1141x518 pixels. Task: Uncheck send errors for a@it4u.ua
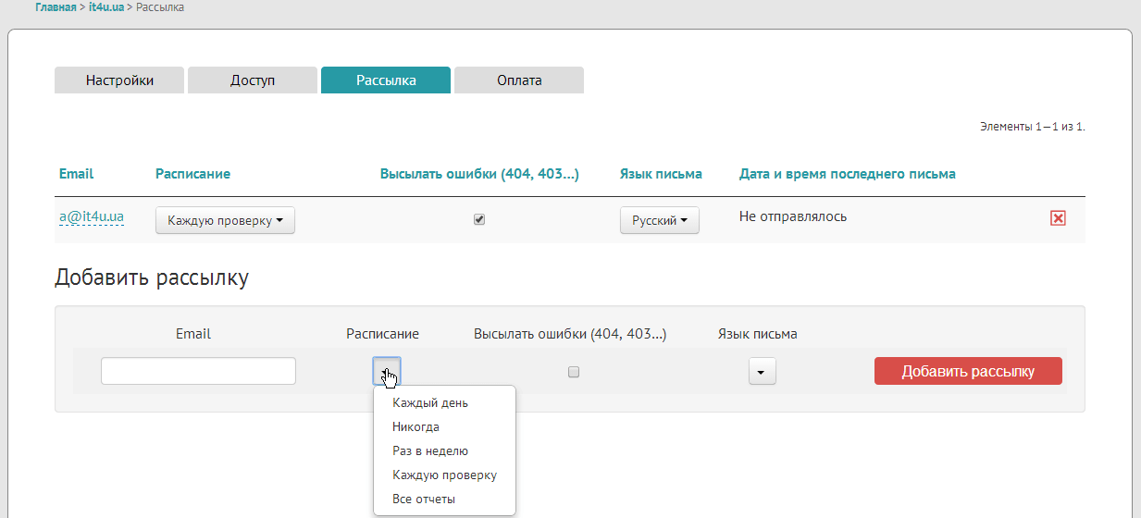(479, 220)
